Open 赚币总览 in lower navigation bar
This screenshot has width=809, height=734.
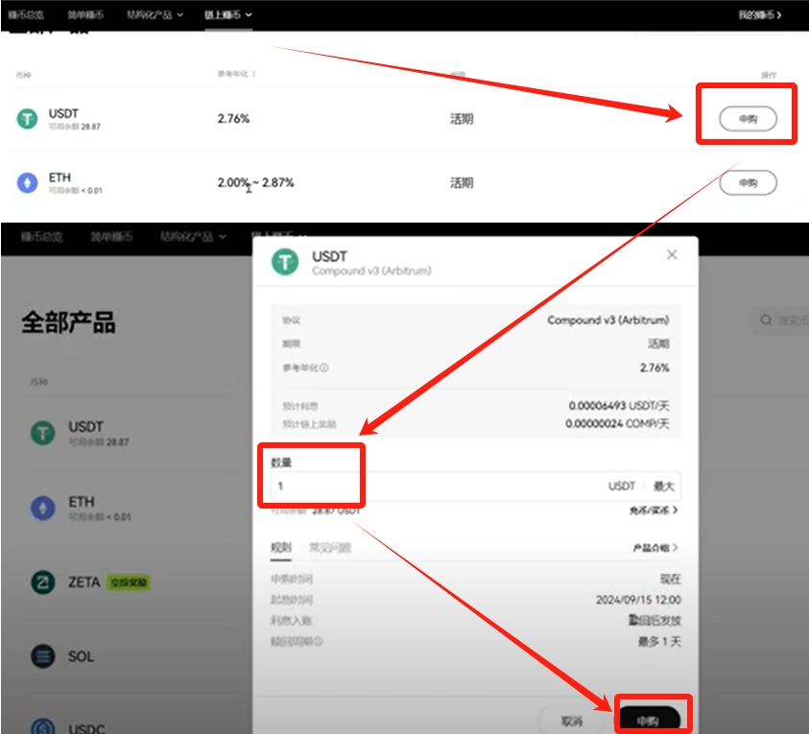pyautogui.click(x=42, y=236)
